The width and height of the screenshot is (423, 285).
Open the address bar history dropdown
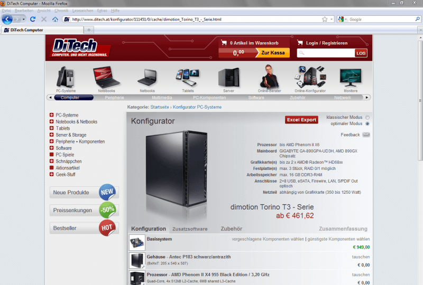[332, 20]
